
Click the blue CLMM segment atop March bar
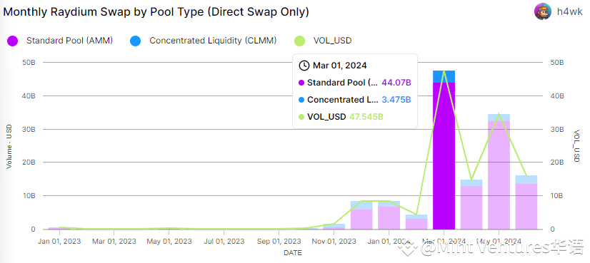tap(444, 77)
